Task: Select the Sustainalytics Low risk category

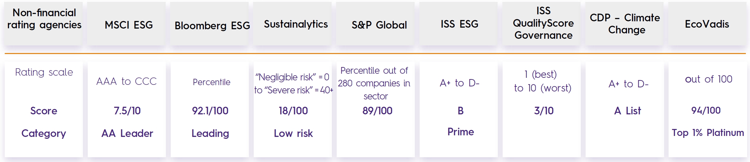Action: 293,133
